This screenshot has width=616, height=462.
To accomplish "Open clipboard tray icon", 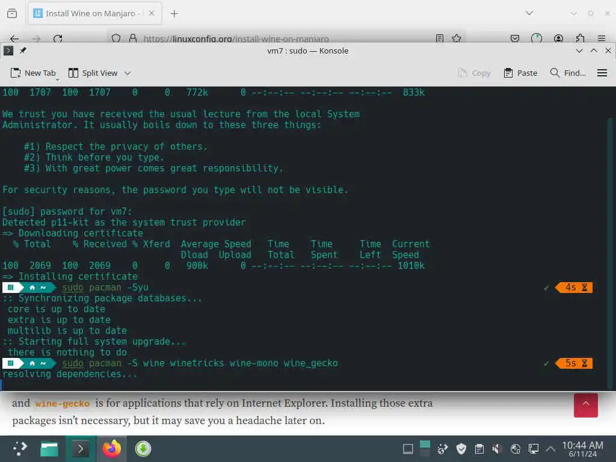I will pos(479,449).
